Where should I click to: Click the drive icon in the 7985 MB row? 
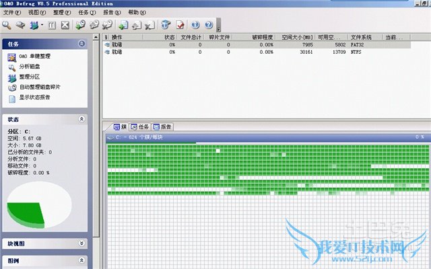[107, 44]
